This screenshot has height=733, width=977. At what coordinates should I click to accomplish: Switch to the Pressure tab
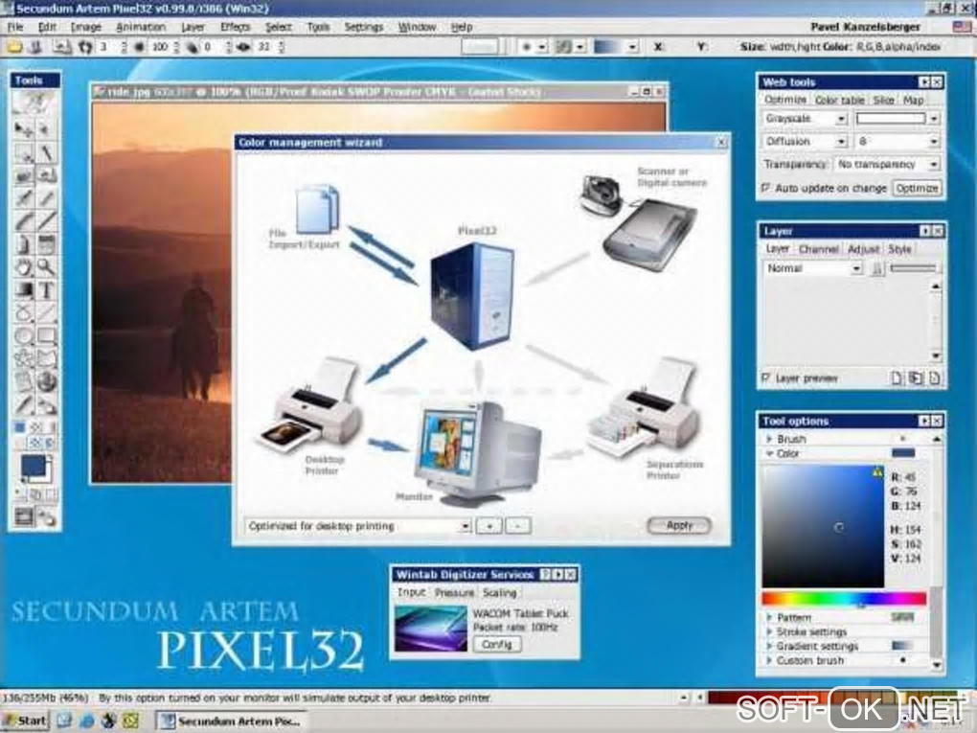click(454, 592)
